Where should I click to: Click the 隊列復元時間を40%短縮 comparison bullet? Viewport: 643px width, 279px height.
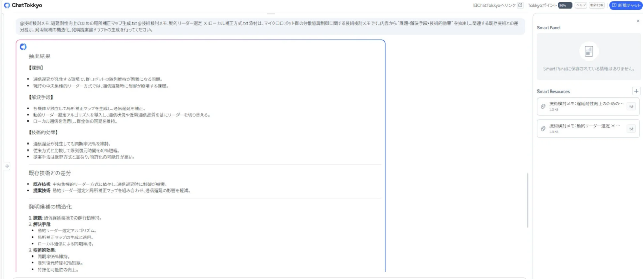click(x=76, y=150)
